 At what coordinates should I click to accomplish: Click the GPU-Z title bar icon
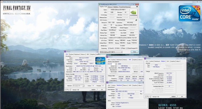click(x=100, y=4)
